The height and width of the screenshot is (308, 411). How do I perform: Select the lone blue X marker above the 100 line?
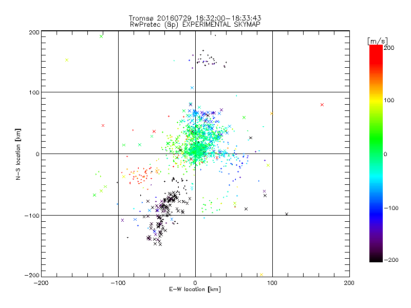pos(192,88)
